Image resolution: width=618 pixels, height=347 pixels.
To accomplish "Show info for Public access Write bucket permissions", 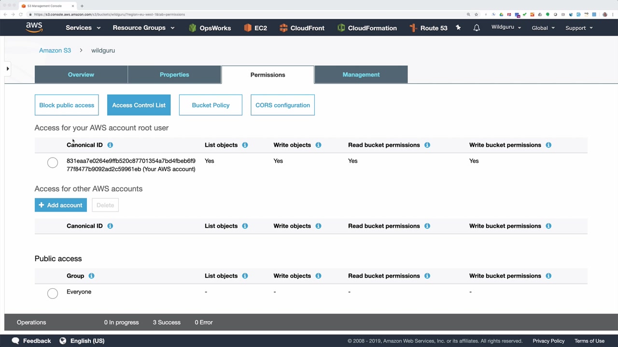I will pos(548,276).
